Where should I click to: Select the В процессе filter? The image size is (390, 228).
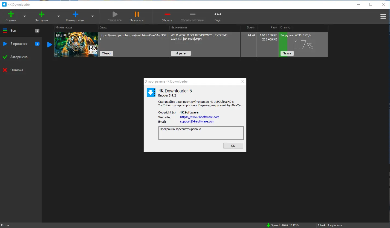pyautogui.click(x=21, y=44)
